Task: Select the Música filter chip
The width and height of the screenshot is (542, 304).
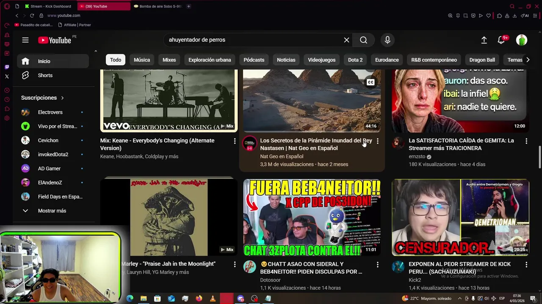Action: pos(142,60)
